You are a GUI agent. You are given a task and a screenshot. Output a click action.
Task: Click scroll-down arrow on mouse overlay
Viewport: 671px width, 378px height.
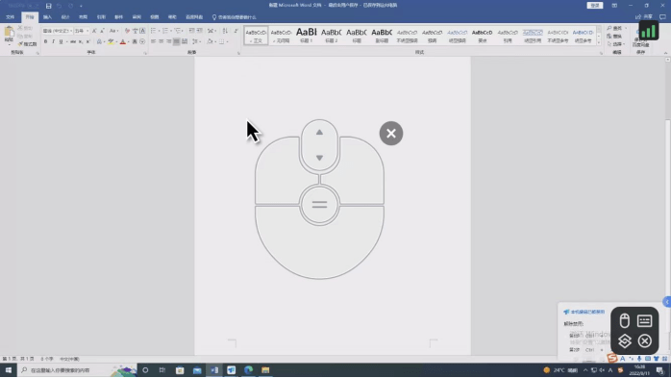click(x=319, y=158)
